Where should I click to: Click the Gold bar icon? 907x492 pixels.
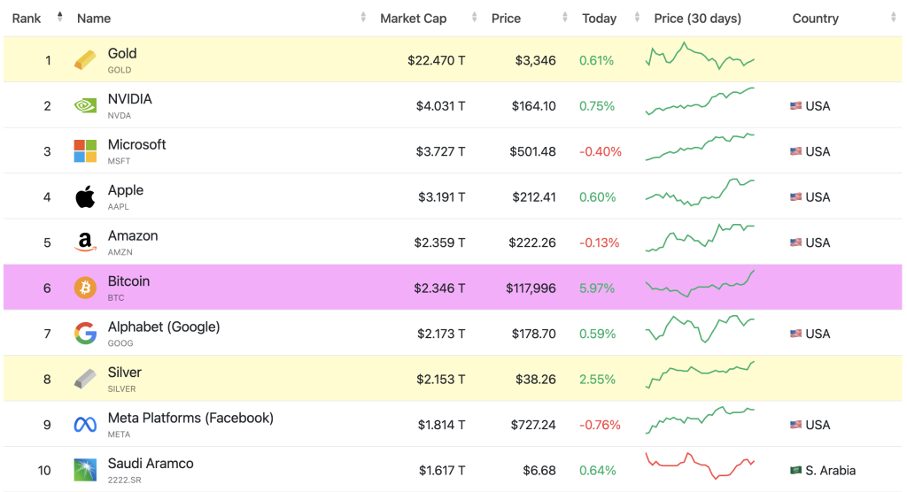[x=85, y=60]
